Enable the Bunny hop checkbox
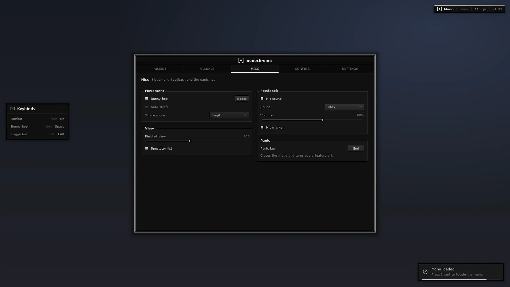The image size is (510, 287). coord(147,99)
